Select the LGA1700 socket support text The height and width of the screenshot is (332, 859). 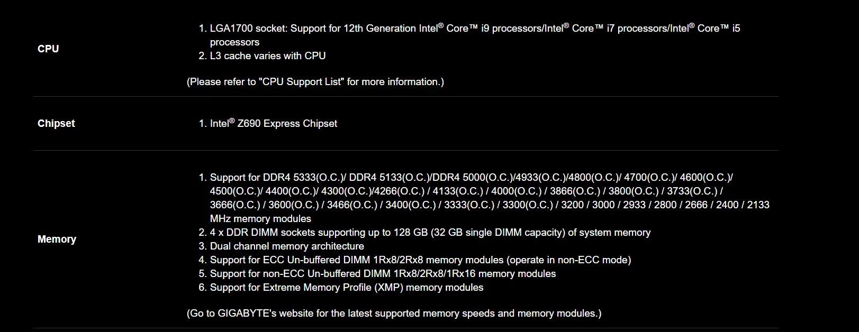pyautogui.click(x=475, y=35)
